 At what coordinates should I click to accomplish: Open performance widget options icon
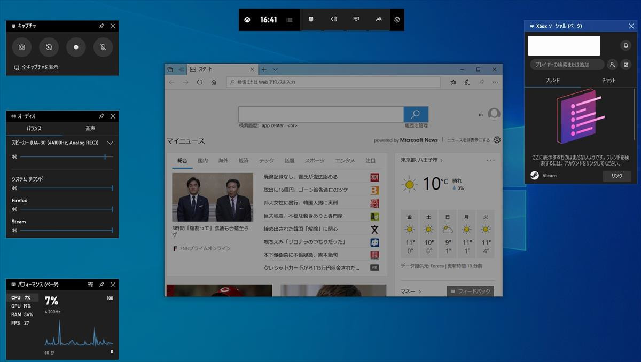pos(90,285)
